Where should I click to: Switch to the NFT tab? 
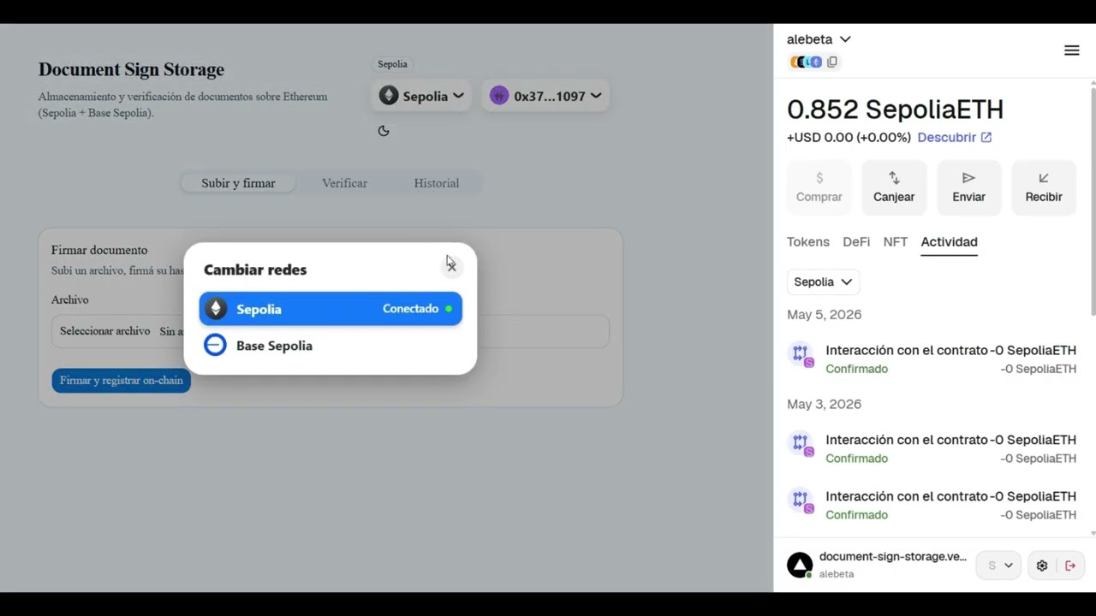tap(896, 242)
